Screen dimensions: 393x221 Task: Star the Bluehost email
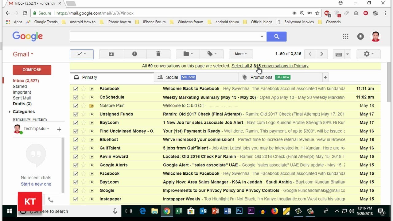coord(84,140)
